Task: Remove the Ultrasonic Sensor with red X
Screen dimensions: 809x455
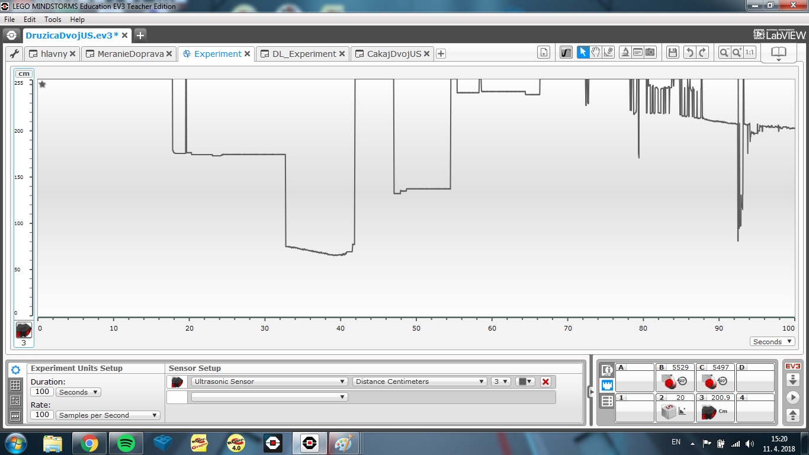Action: [545, 382]
